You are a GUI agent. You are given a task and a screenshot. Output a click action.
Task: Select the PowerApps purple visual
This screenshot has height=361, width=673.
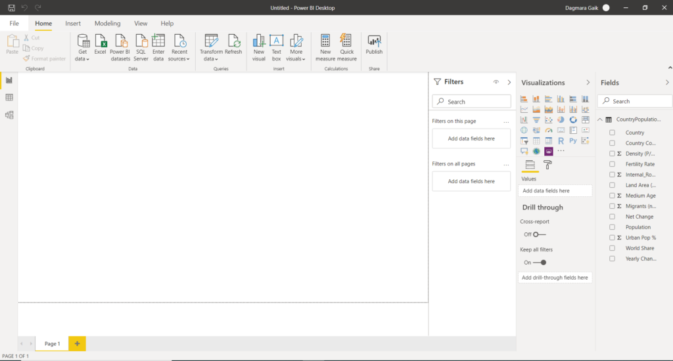pos(549,151)
